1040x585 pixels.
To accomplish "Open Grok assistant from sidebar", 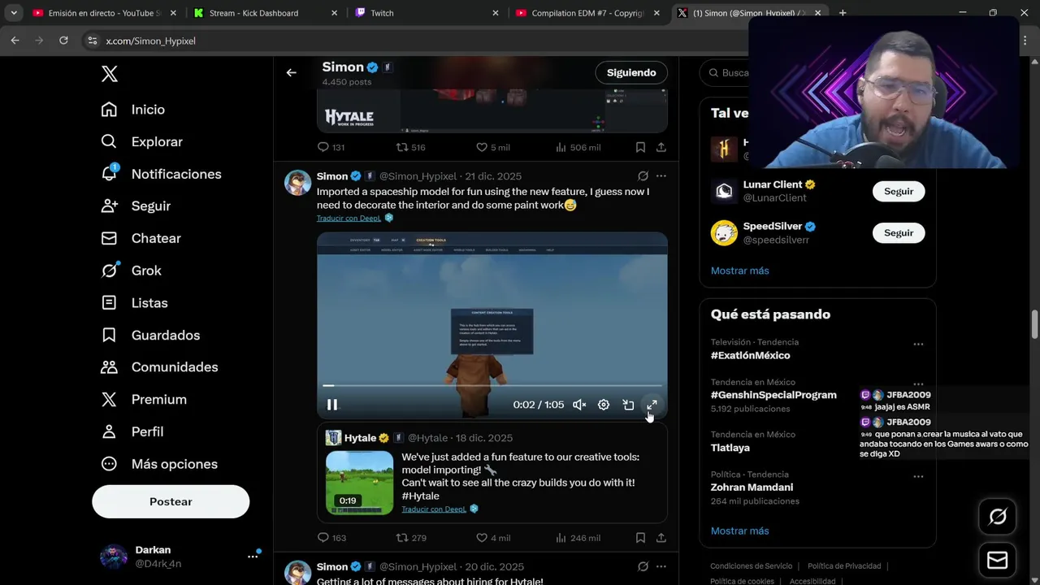I will tap(131, 271).
